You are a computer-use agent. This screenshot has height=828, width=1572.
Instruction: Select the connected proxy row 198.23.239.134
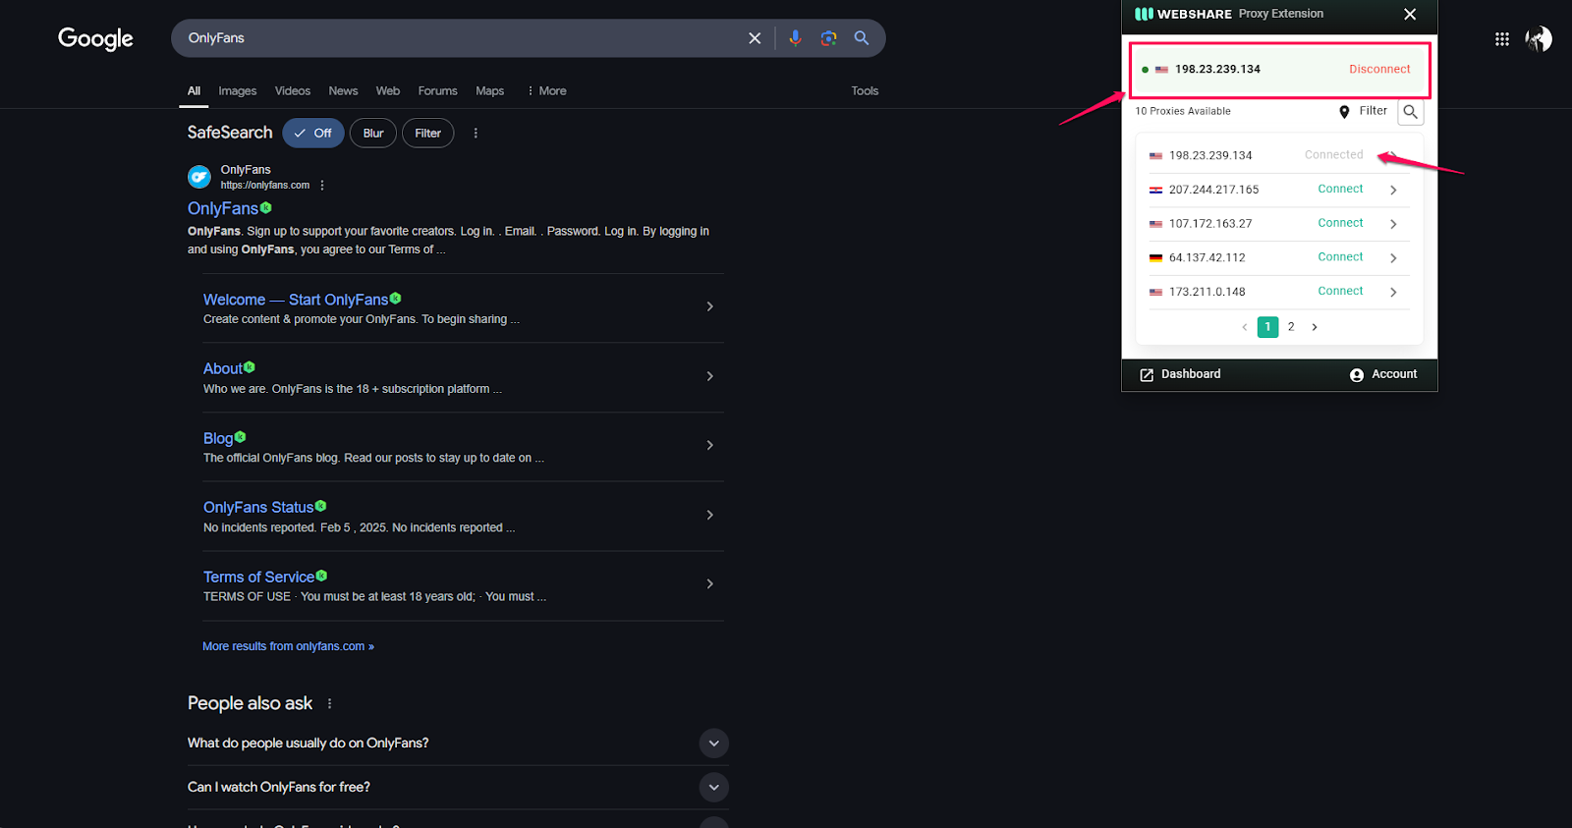[1279, 155]
